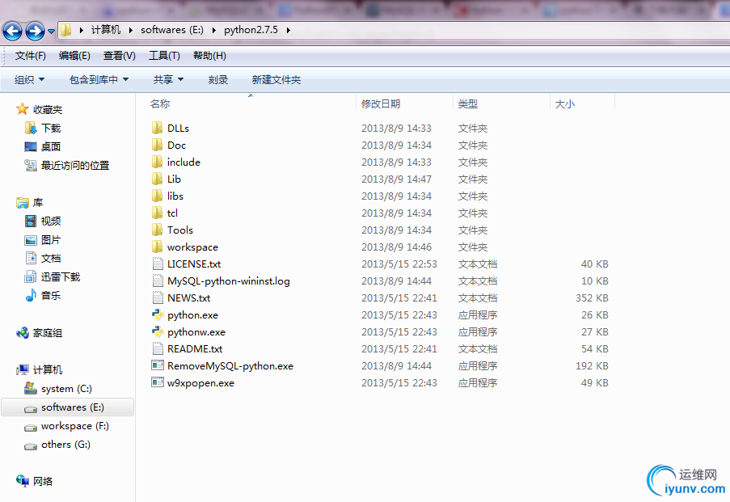Sort by the 修改日期 column header
The height and width of the screenshot is (502, 730).
tap(381, 103)
